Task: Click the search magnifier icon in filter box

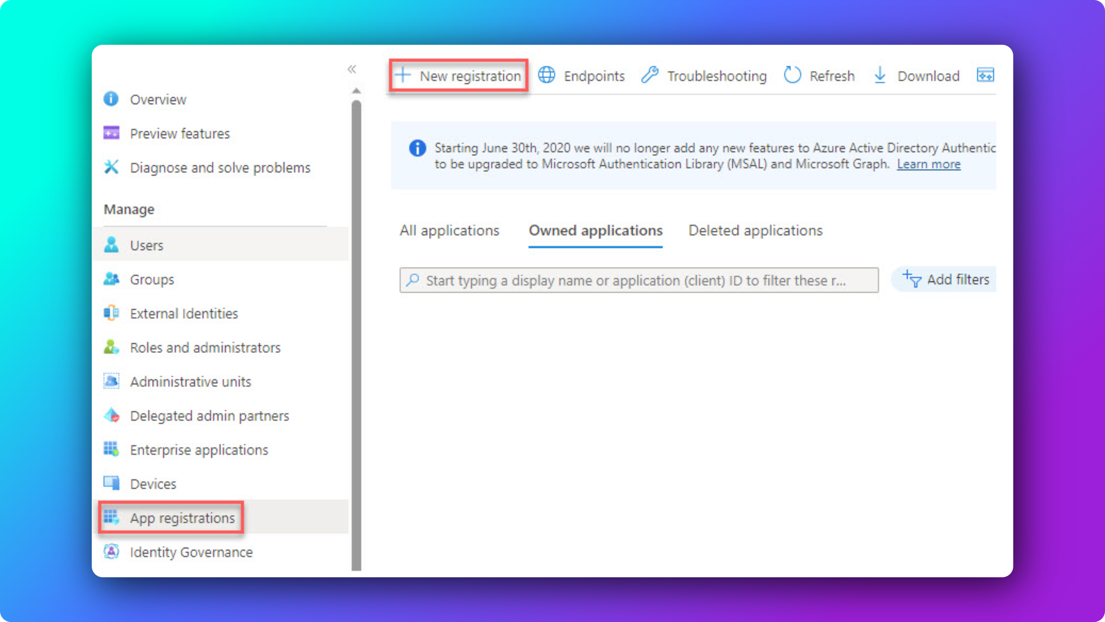Action: coord(413,280)
